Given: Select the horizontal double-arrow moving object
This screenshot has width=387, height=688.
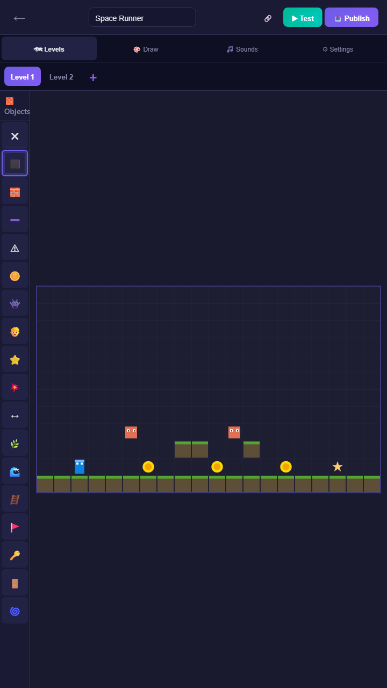Looking at the screenshot, I should pos(15,415).
